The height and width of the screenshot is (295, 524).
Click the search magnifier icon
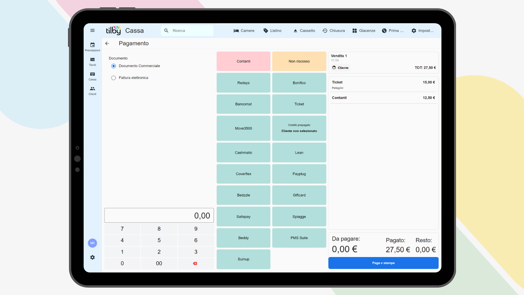pos(166,31)
